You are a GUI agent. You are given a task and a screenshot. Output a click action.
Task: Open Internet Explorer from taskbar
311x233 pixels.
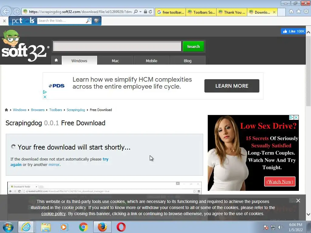26,227
